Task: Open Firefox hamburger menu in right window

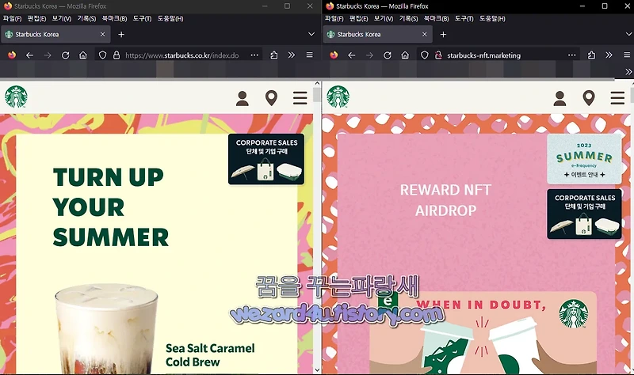Action: click(627, 55)
